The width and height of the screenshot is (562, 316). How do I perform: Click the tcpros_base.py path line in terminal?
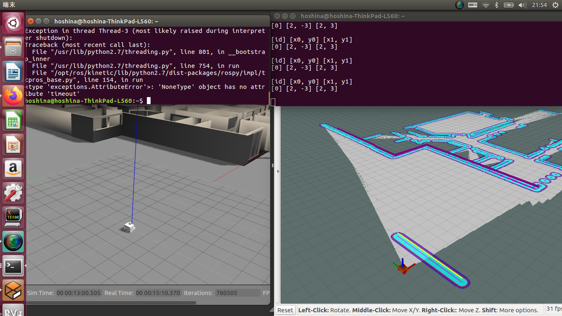pyautogui.click(x=145, y=76)
